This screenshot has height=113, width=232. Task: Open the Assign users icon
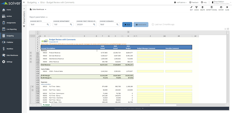(197, 8)
